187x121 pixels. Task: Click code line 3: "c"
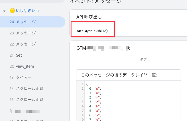(95, 102)
